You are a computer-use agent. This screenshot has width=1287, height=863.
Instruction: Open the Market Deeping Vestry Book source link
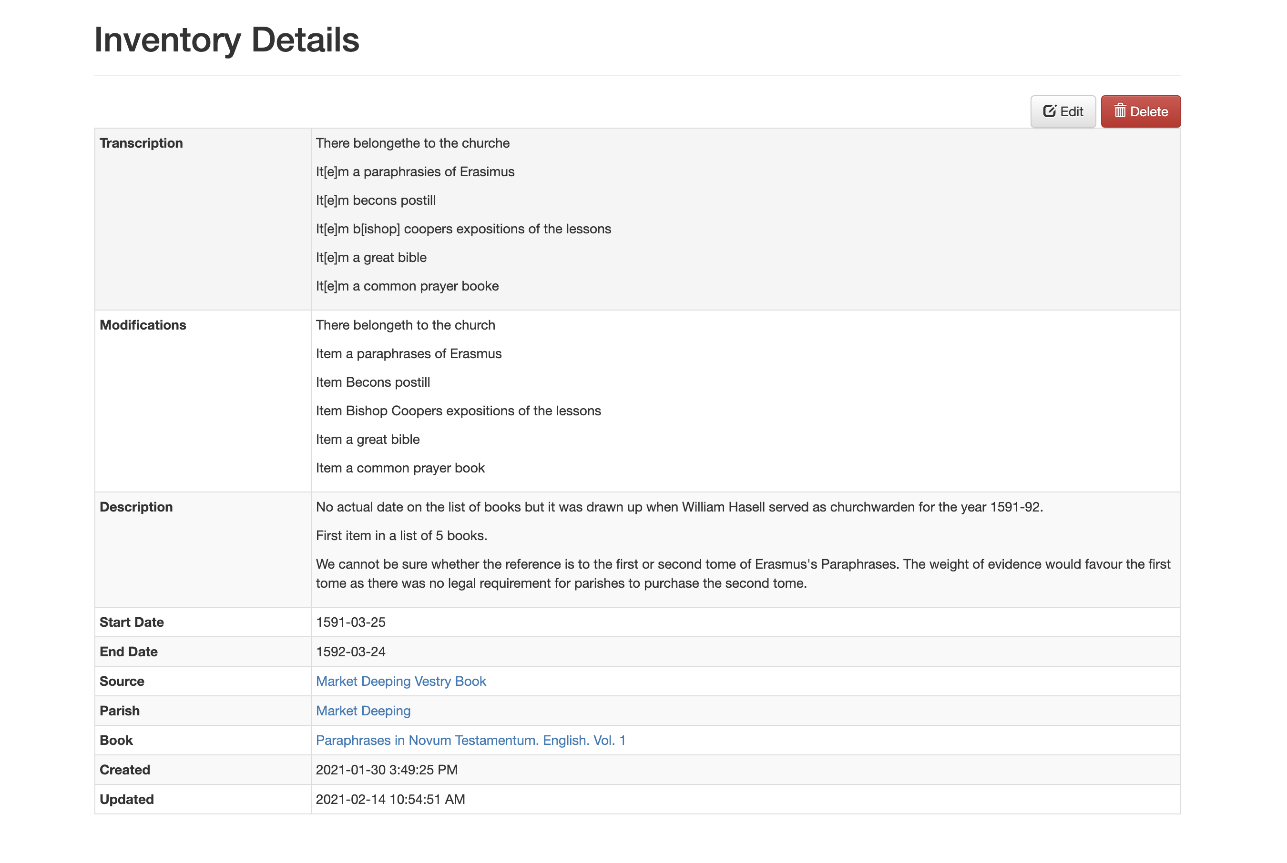pyautogui.click(x=401, y=681)
